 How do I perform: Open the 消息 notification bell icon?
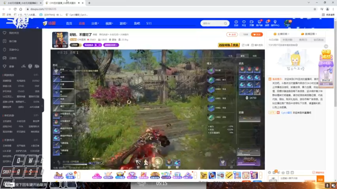click(x=267, y=23)
